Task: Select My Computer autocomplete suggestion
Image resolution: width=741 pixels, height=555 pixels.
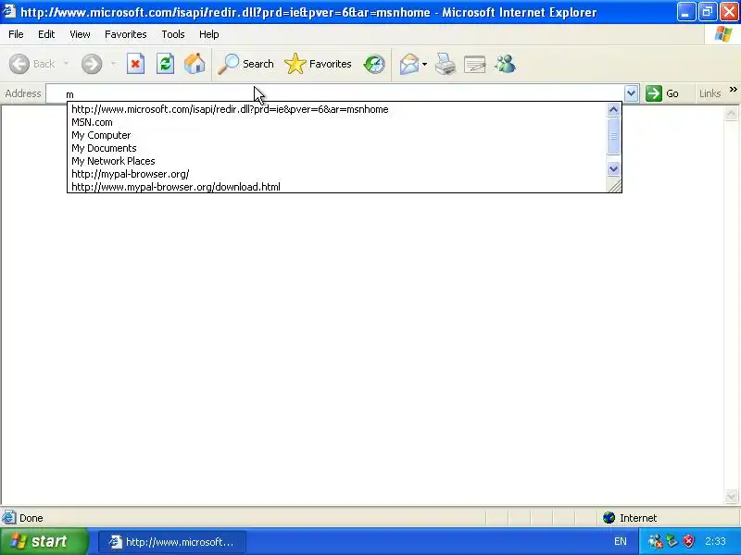Action: point(336,135)
